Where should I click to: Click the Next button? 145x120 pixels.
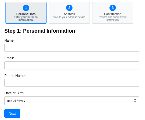[12, 113]
